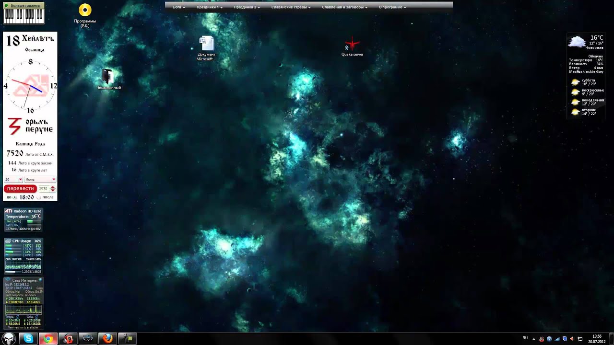The width and height of the screenshot is (614, 345).
Task: Click the Новоржев city name
Action: click(x=594, y=47)
